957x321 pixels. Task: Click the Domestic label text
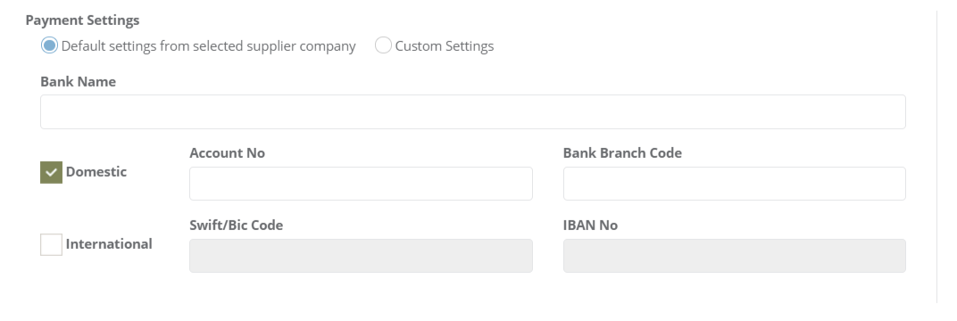pyautogui.click(x=96, y=172)
